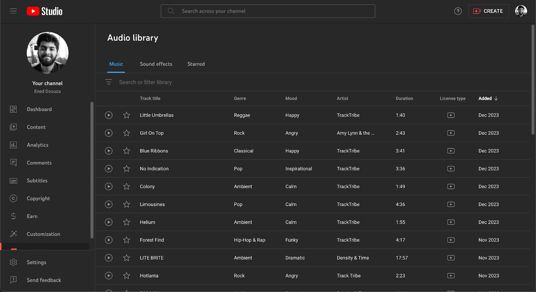Image resolution: width=536 pixels, height=292 pixels.
Task: Click the Dramatic mood cell
Action: (295, 258)
